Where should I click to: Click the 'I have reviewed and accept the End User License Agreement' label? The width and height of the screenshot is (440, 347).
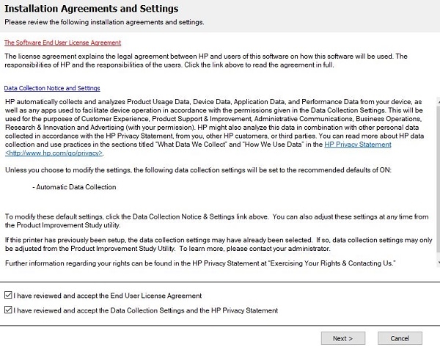pos(108,296)
